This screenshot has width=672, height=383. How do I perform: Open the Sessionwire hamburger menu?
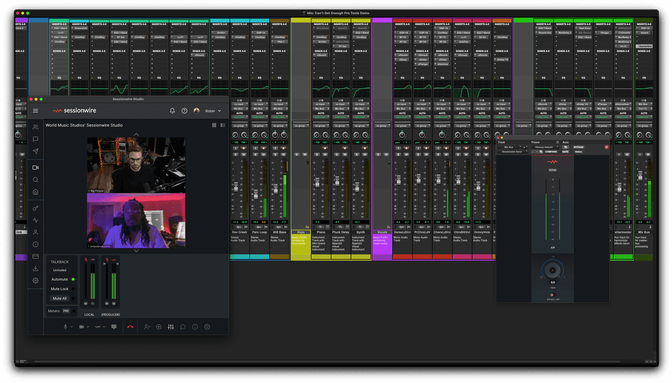point(35,110)
